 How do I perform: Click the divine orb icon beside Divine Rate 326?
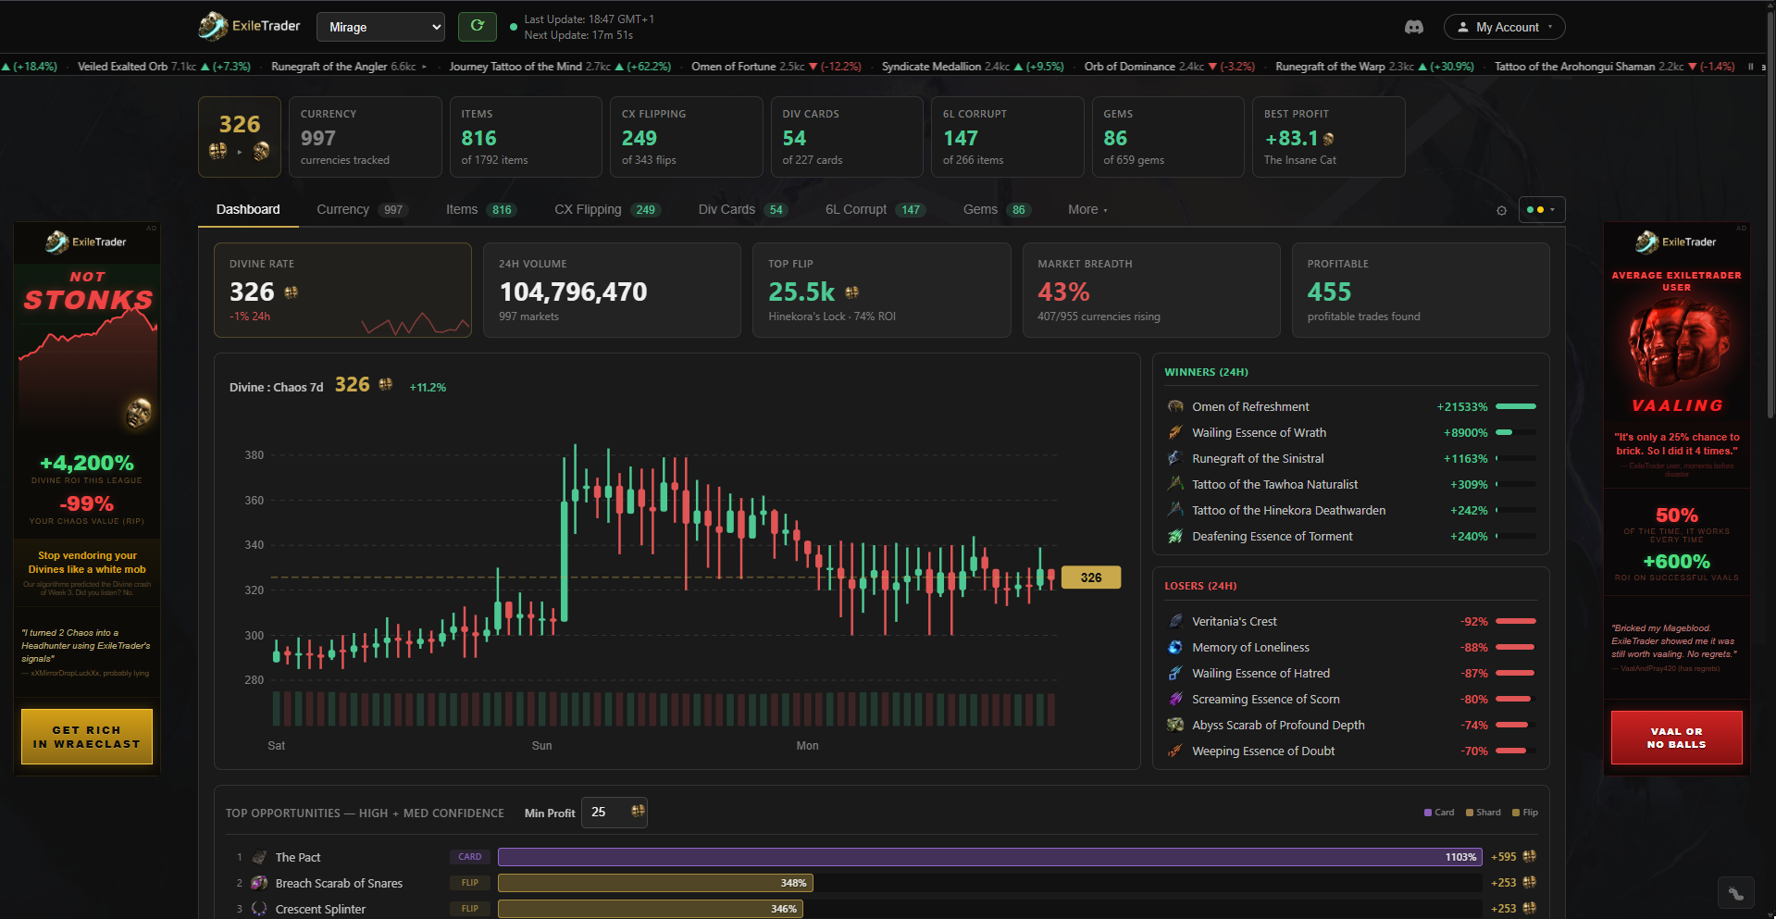point(291,292)
